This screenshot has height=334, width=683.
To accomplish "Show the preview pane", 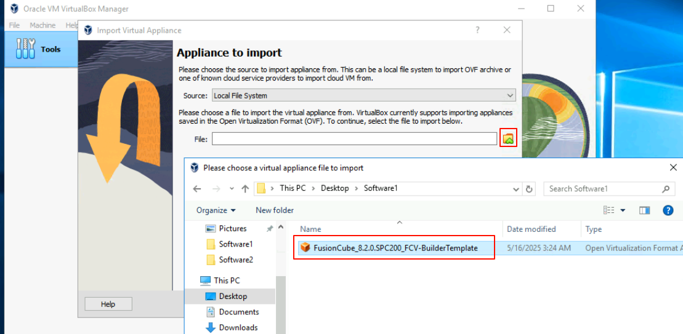I will pos(645,210).
